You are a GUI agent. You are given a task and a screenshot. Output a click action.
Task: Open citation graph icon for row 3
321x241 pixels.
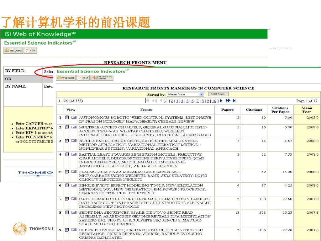coord(74,141)
